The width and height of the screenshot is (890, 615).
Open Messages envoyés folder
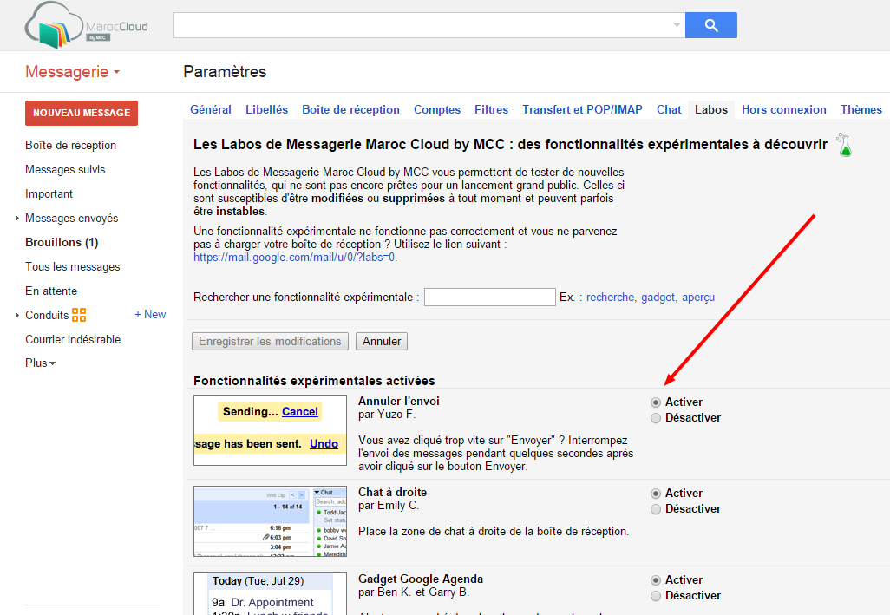71,219
